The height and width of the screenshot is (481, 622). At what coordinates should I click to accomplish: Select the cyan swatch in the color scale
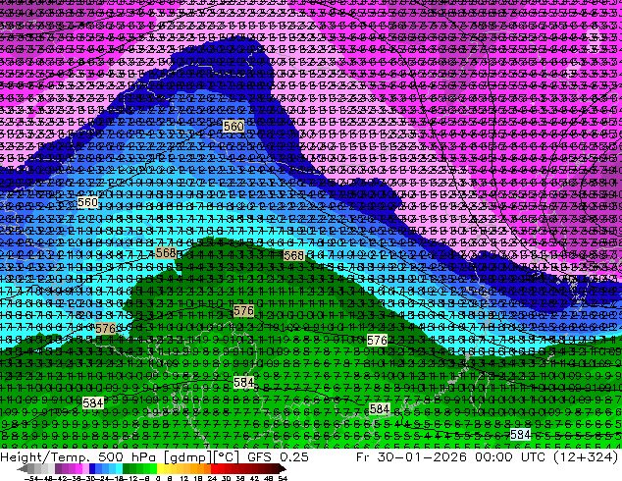pos(120,469)
